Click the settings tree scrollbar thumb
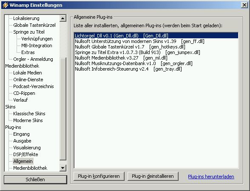The height and width of the screenshot is (191, 250). 63,109
